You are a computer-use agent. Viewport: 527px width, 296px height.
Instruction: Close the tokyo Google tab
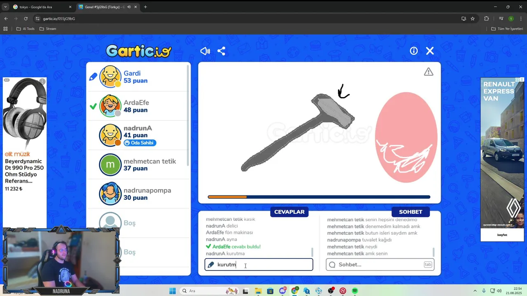click(70, 7)
